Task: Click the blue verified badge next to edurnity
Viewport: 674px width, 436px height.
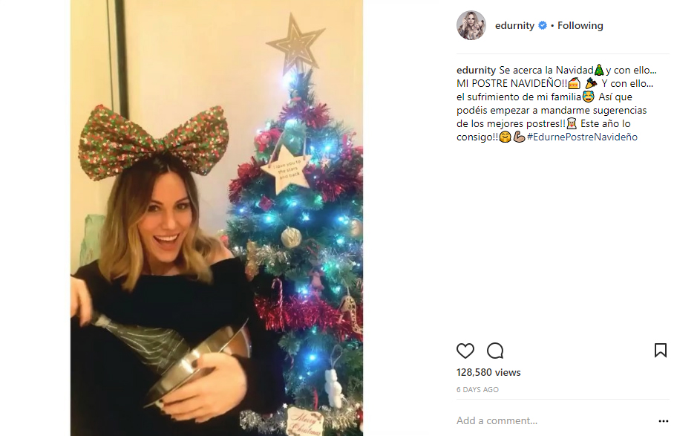Action: (543, 25)
